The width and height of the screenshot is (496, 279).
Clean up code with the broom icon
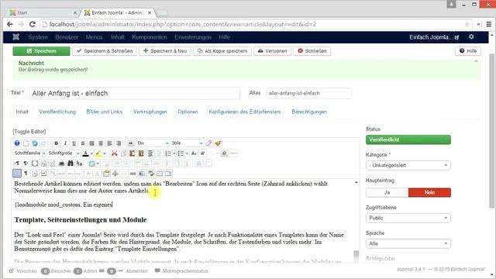[218, 143]
